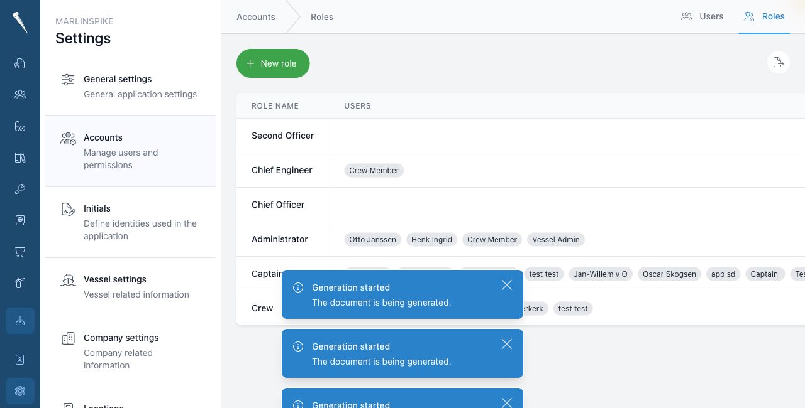Image resolution: width=805 pixels, height=408 pixels.
Task: Click the Marlinspike logo icon
Action: pos(20,23)
